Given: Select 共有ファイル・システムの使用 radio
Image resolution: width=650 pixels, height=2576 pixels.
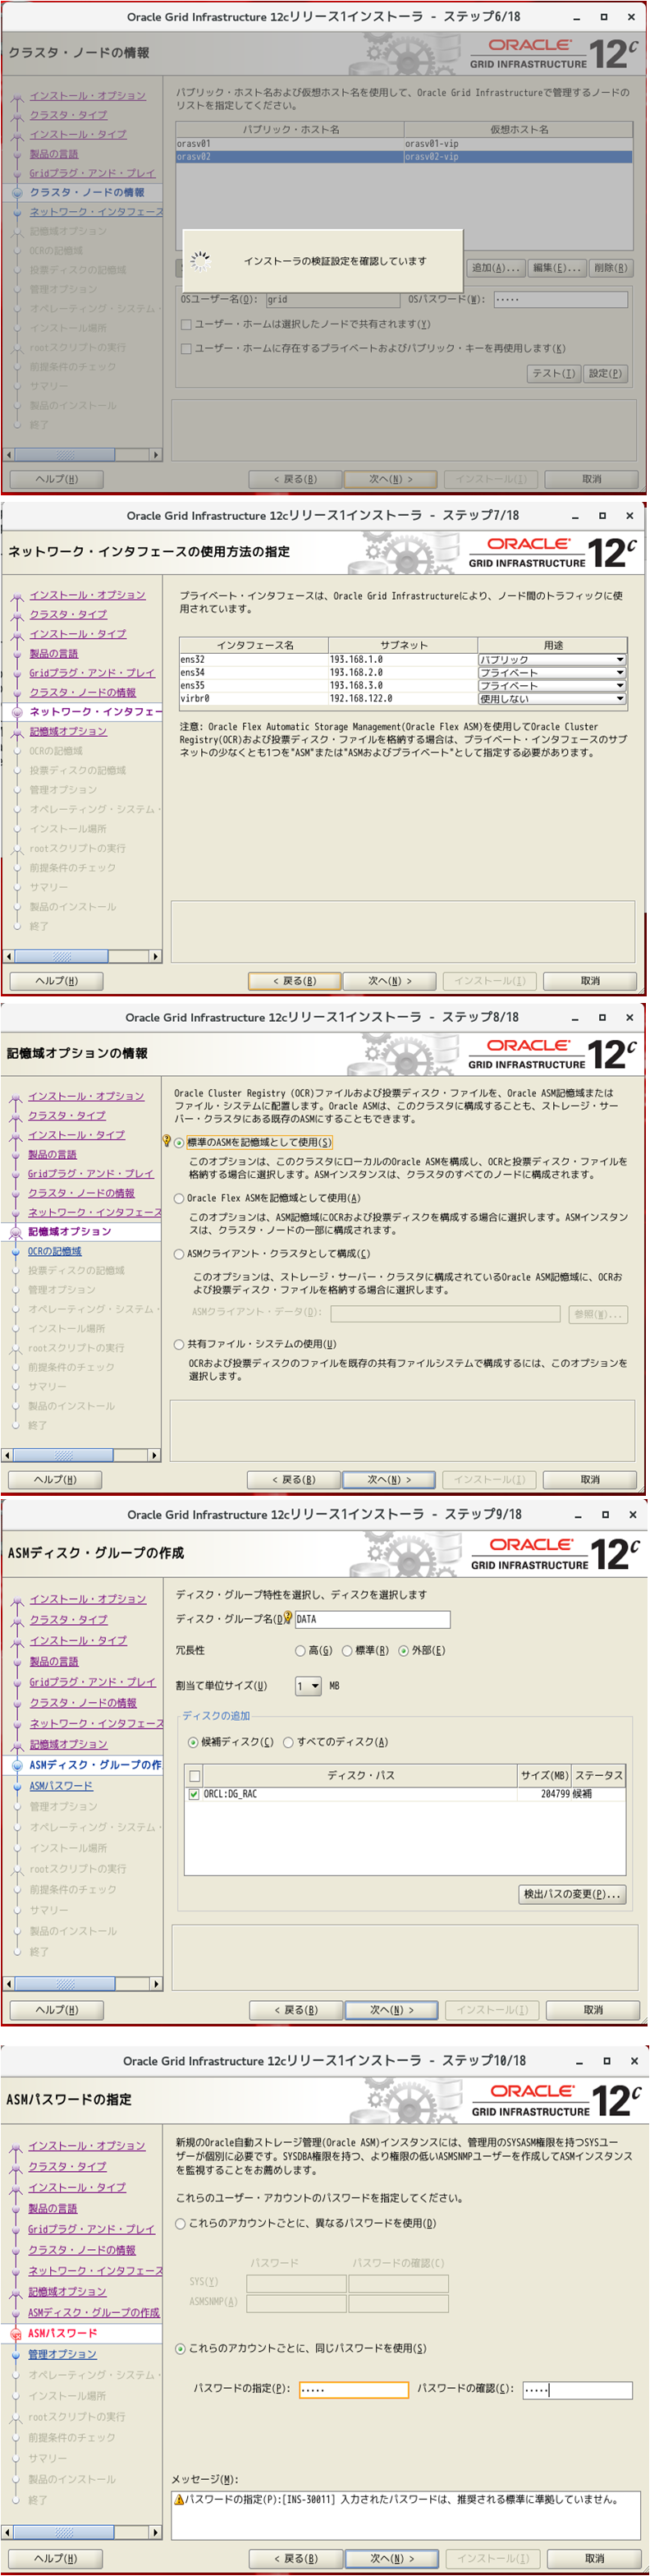Looking at the screenshot, I should point(179,1344).
